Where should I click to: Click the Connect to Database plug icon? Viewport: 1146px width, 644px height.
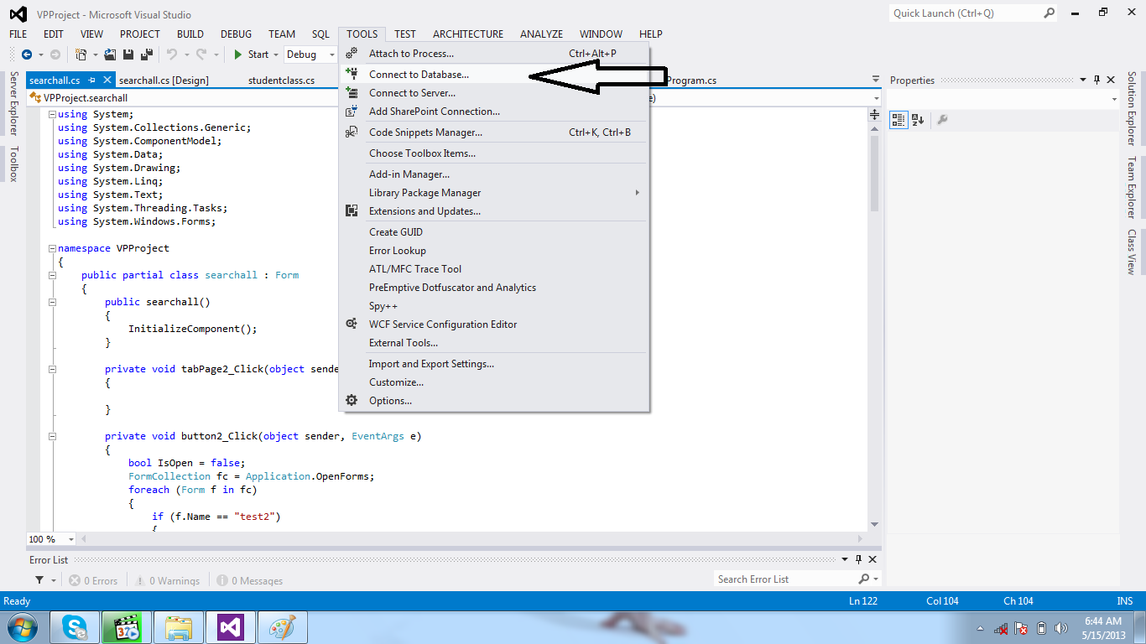(x=352, y=74)
